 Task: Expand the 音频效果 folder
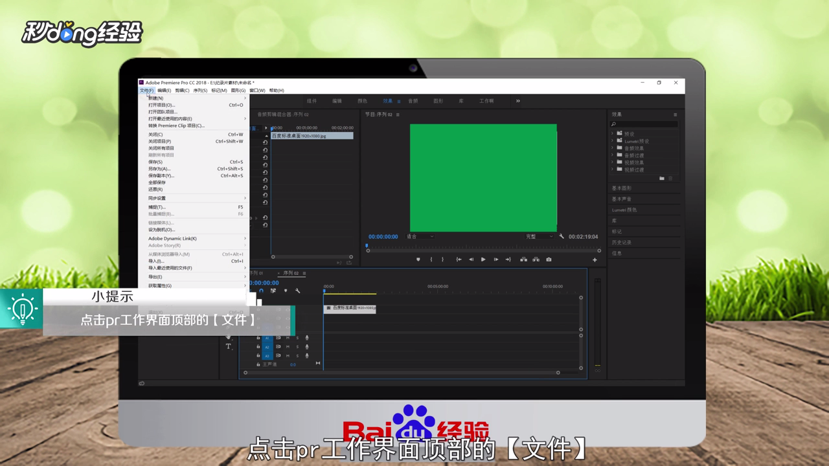click(x=612, y=148)
